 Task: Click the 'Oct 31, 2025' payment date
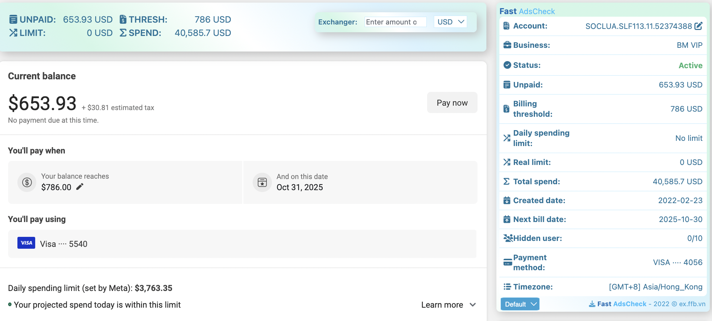pos(300,187)
